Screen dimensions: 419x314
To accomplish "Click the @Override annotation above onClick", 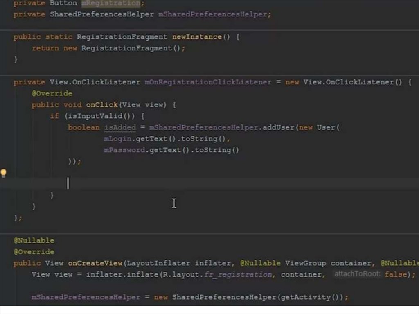I will pyautogui.click(x=52, y=93).
